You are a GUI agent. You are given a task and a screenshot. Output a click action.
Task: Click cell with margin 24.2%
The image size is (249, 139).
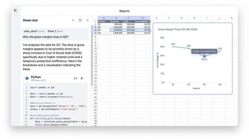(143, 33)
